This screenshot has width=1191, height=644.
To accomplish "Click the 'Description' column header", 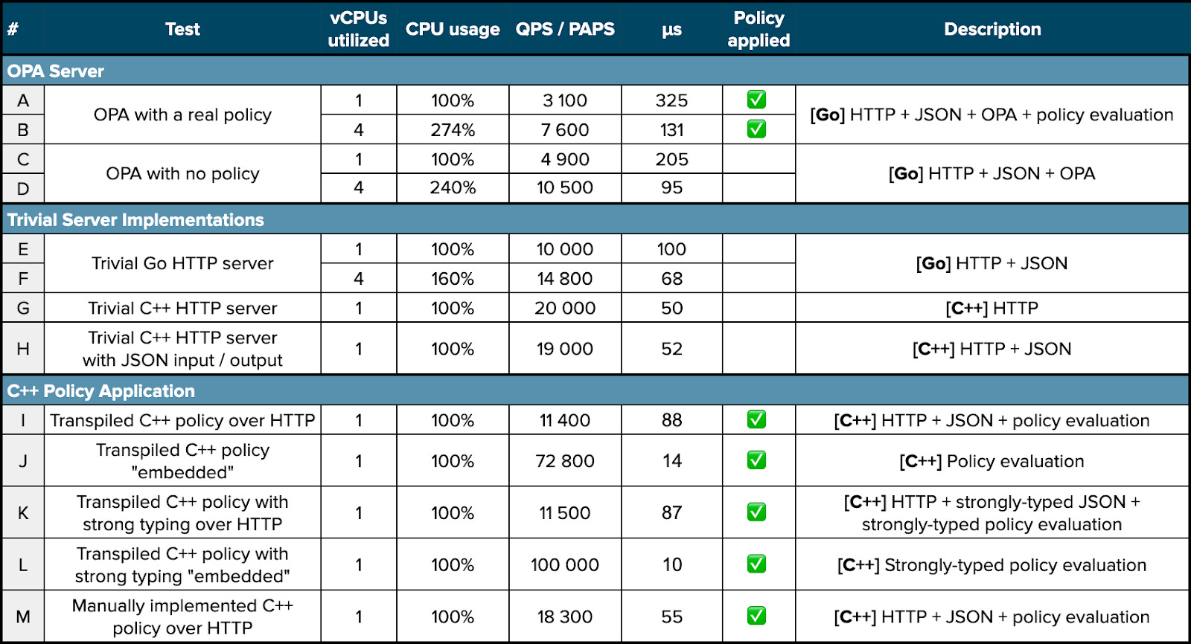I will [992, 29].
